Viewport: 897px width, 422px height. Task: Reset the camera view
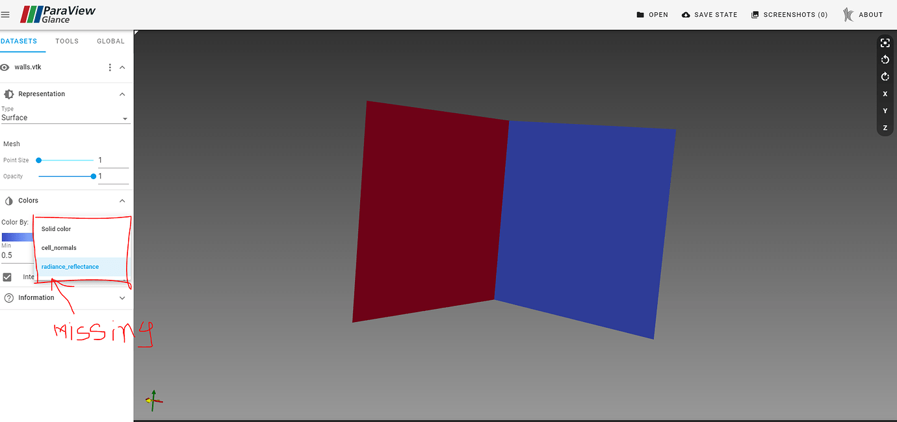click(x=885, y=43)
